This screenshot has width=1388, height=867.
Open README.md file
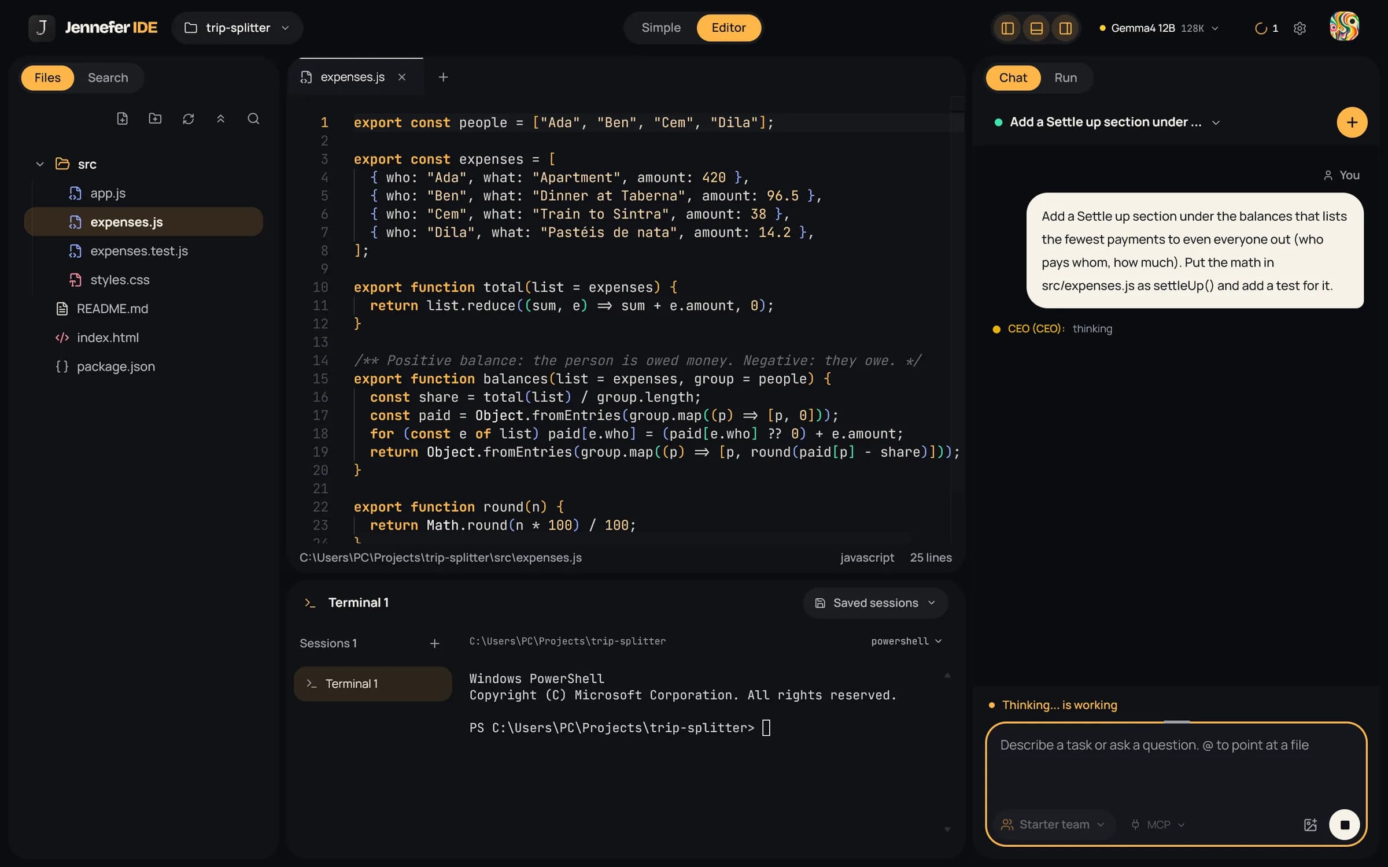point(143,309)
